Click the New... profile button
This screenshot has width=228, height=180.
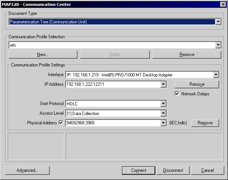pos(43,55)
